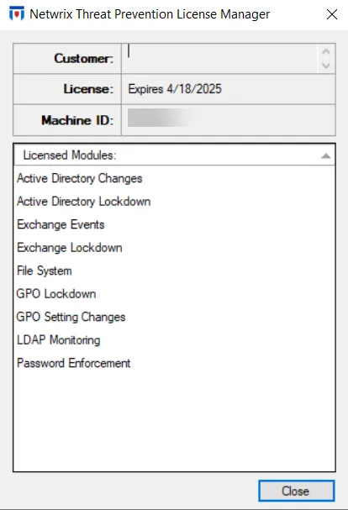Image resolution: width=348 pixels, height=510 pixels.
Task: Select the LDAP Monitoring module
Action: 58,340
